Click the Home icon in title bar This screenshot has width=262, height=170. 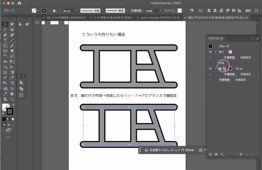point(20,3)
